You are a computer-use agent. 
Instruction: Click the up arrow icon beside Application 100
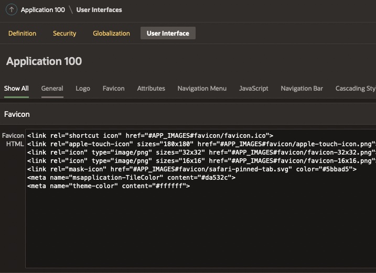tap(12, 9)
